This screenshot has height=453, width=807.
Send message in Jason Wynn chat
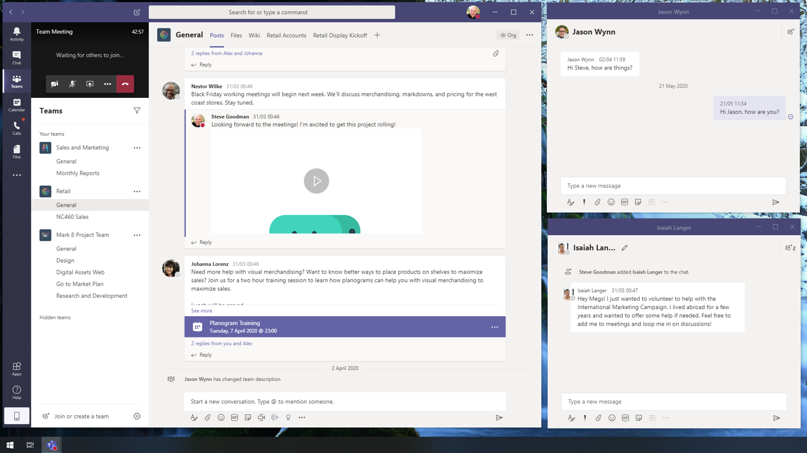pos(776,202)
